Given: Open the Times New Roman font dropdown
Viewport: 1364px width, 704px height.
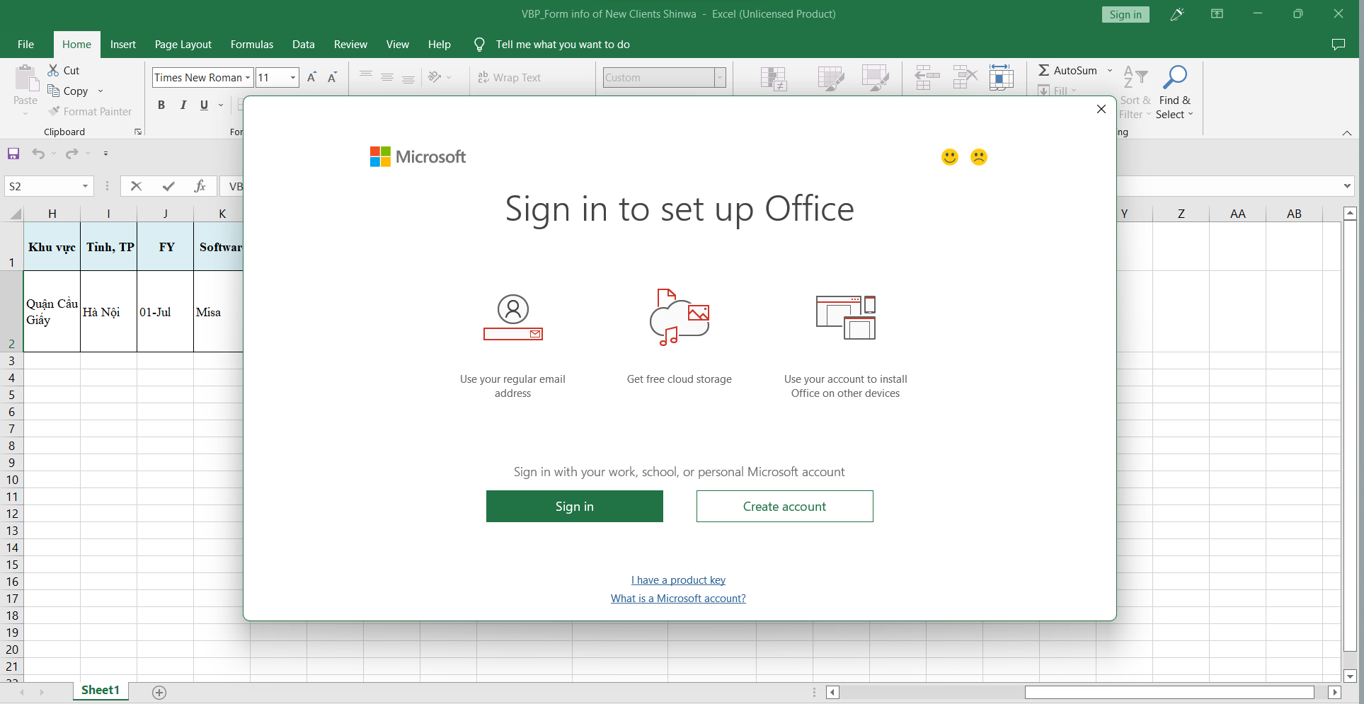Looking at the screenshot, I should (248, 78).
